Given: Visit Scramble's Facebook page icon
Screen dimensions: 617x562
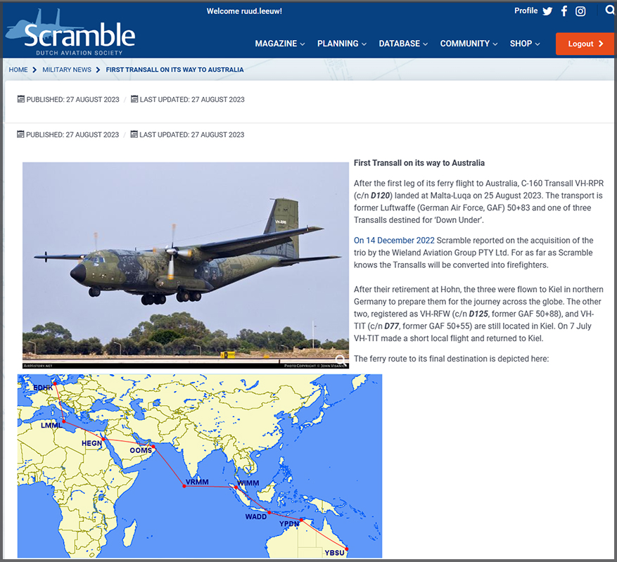Looking at the screenshot, I should (564, 11).
